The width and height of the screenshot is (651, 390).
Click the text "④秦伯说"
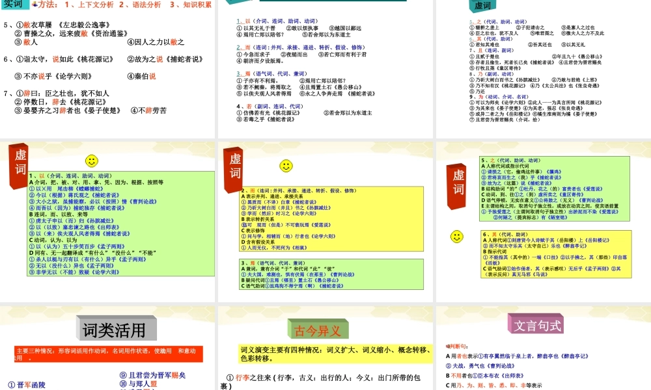(x=141, y=76)
